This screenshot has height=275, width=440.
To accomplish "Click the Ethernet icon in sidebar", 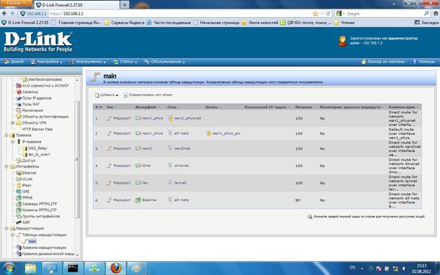I will click(x=19, y=173).
